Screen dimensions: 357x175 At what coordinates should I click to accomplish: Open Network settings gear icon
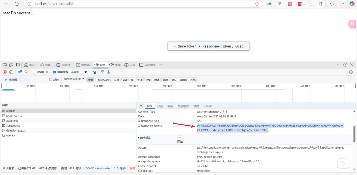[x=351, y=72]
